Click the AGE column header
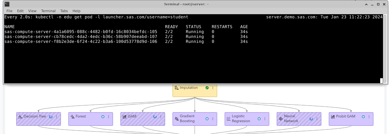The image size is (389, 134). tap(244, 27)
